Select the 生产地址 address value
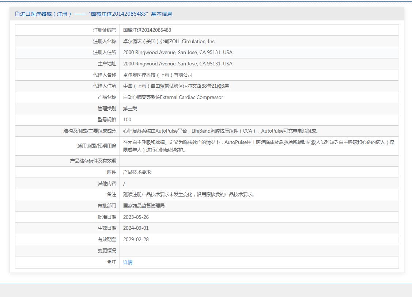Screen dimensions: 412x297 pyautogui.click(x=178, y=64)
